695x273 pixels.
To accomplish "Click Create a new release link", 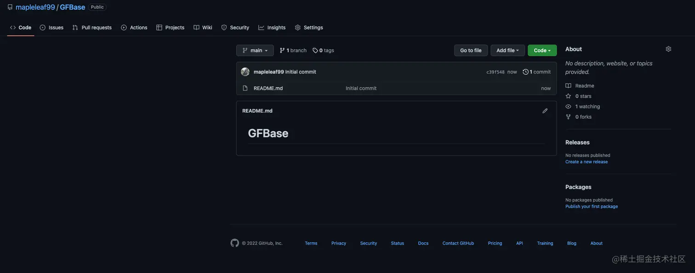I will click(586, 162).
